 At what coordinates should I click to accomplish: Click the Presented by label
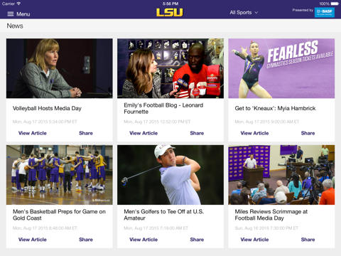click(303, 10)
